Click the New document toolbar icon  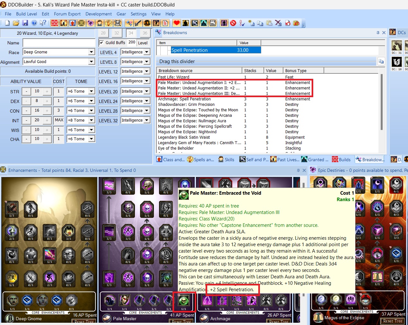point(7,23)
